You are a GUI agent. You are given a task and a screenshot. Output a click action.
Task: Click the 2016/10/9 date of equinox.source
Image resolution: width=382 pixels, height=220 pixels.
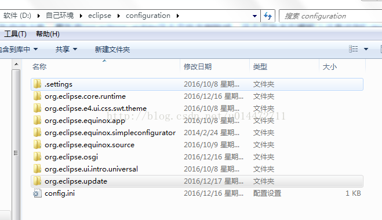point(212,145)
